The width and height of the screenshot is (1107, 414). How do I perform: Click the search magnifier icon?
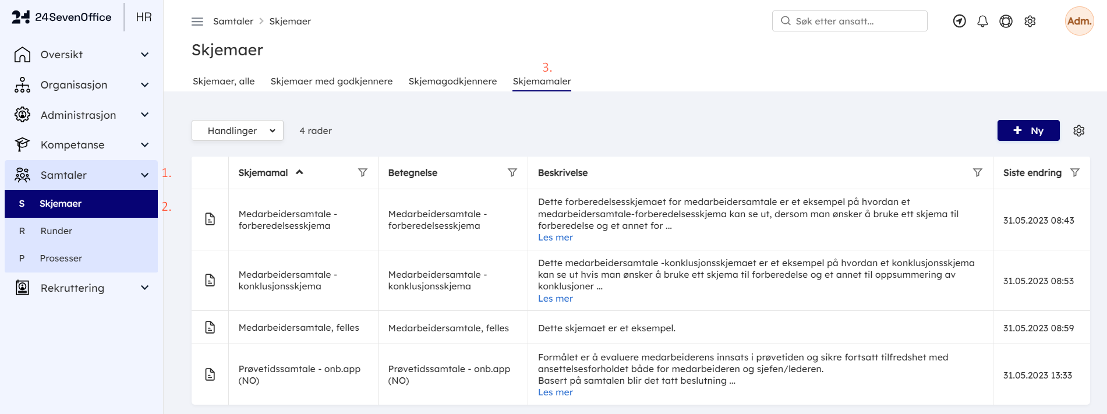tap(786, 21)
